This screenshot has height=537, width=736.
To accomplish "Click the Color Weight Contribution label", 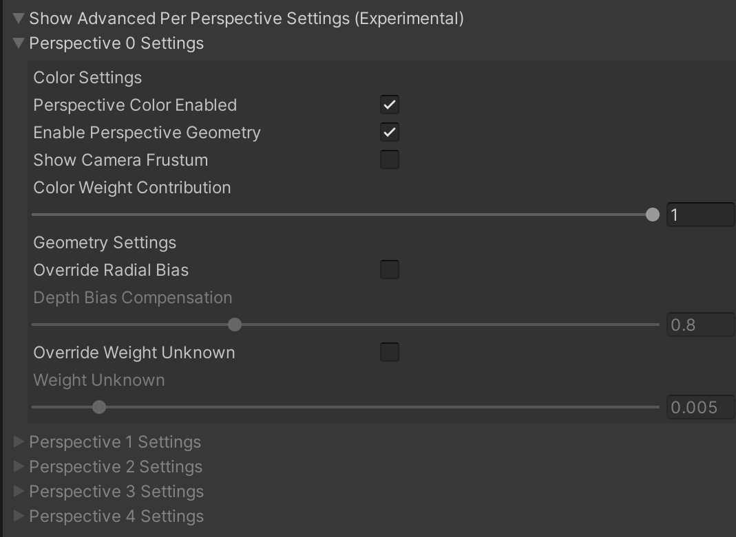I will (132, 188).
